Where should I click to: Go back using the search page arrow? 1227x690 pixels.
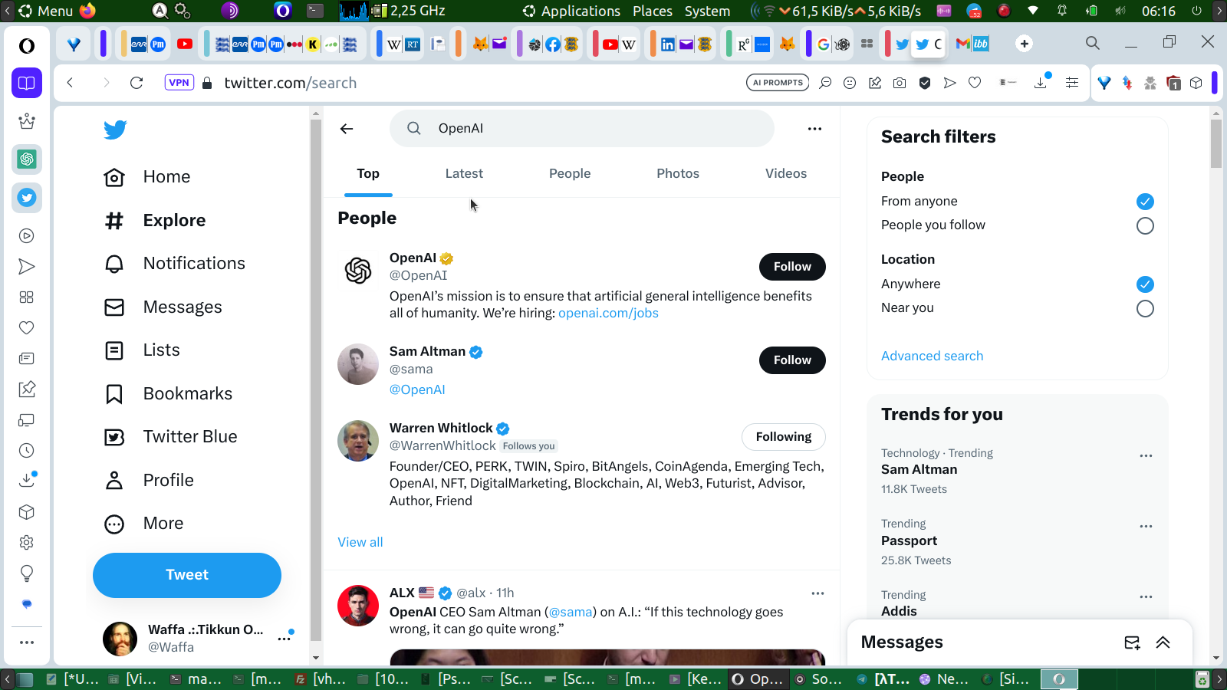347,129
